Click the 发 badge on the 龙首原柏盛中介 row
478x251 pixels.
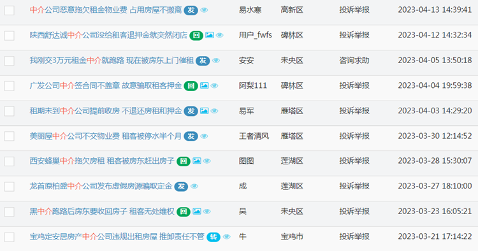[x=181, y=187]
